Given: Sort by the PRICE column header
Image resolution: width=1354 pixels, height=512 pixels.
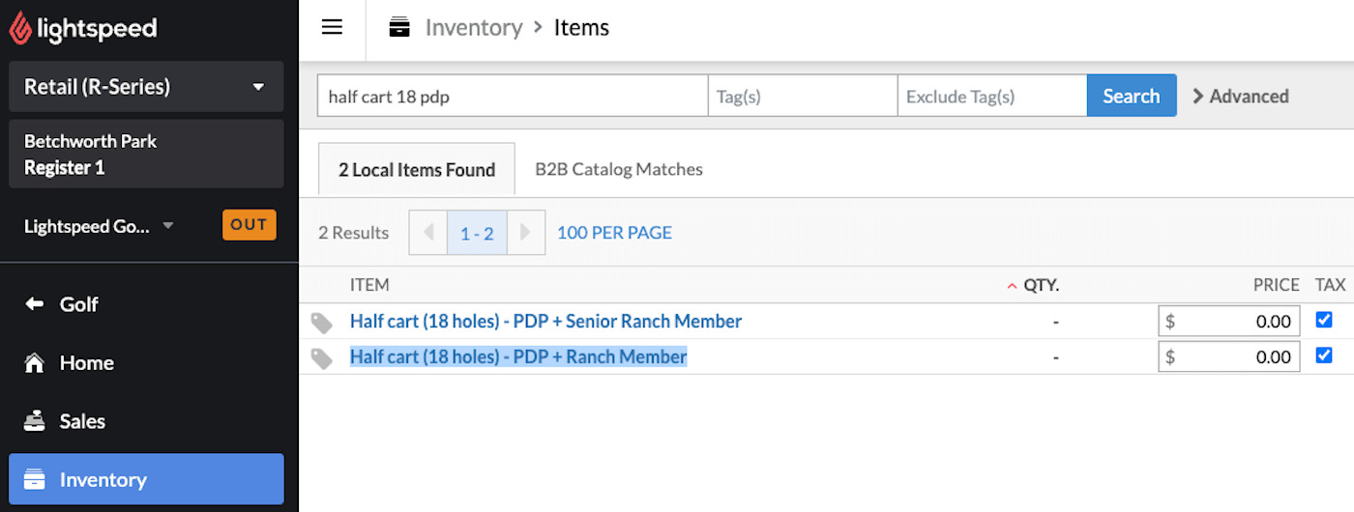Looking at the screenshot, I should coord(1277,285).
